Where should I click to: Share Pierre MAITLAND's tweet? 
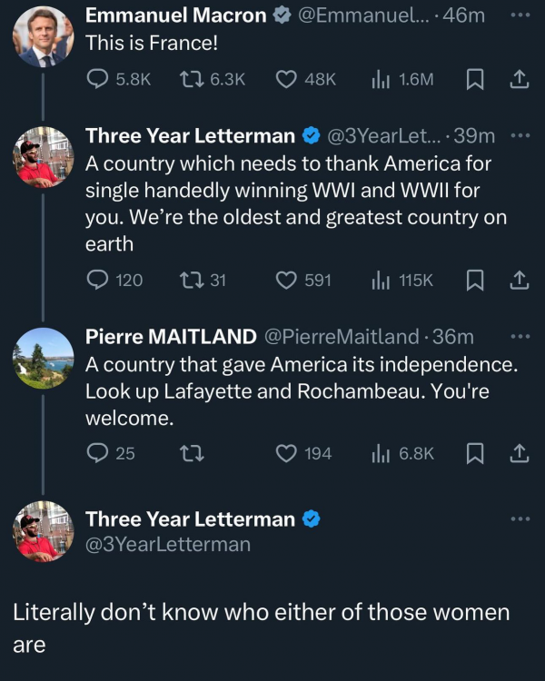(519, 452)
